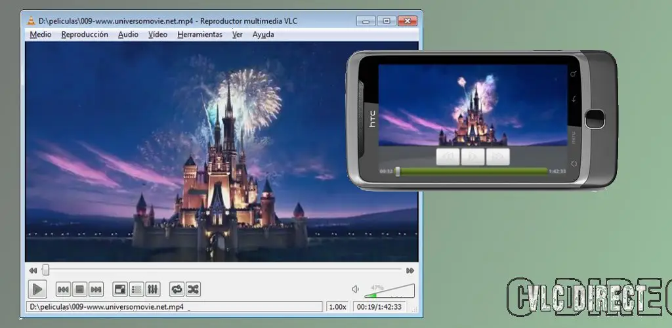Show the VLC playlist

coord(136,290)
